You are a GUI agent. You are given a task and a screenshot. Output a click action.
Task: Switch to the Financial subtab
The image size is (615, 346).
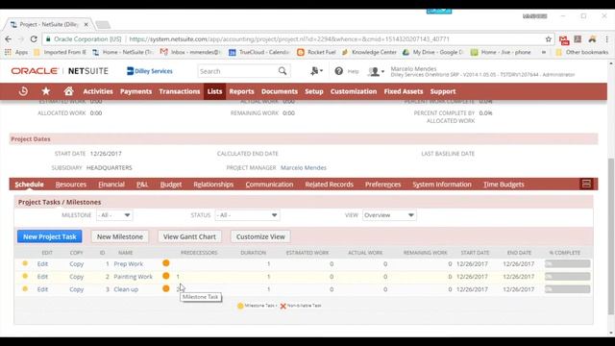point(111,184)
